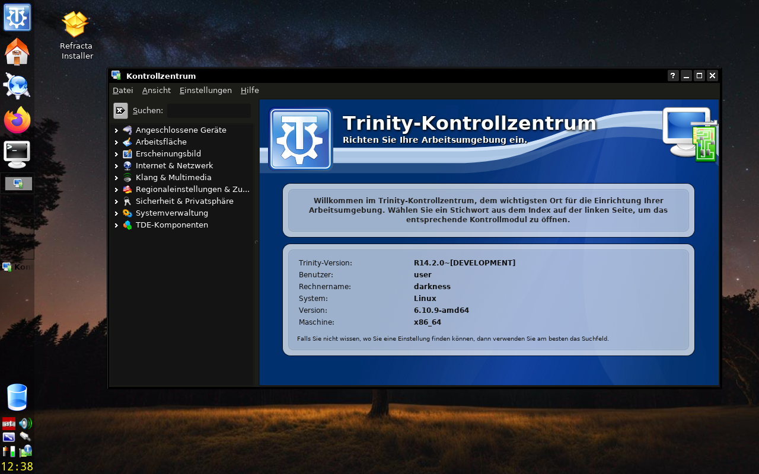759x474 pixels.
Task: Open the Einstellungen menu
Action: (205, 91)
